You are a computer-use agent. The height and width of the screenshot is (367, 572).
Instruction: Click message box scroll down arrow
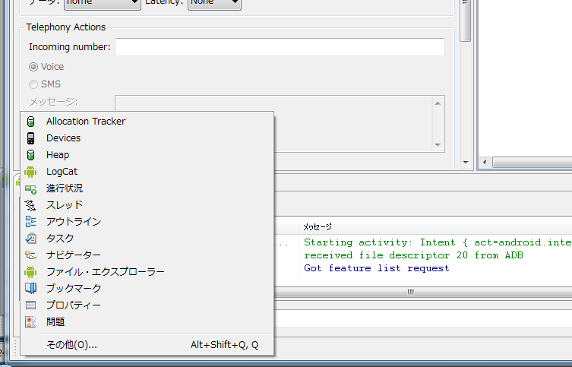click(x=438, y=145)
